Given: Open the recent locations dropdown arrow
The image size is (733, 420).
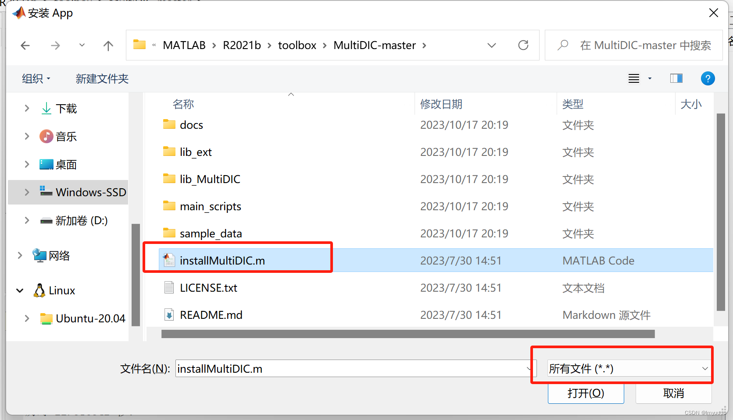Looking at the screenshot, I should point(82,45).
